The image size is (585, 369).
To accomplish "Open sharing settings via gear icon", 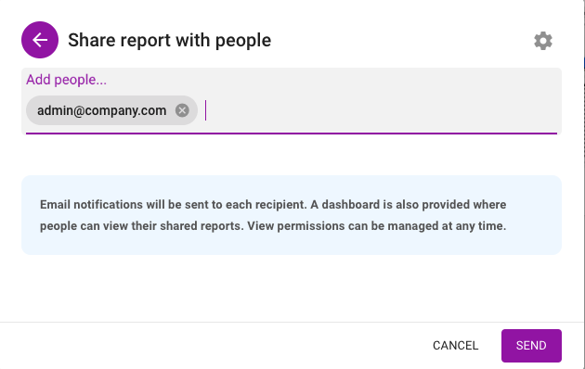I will (x=543, y=41).
